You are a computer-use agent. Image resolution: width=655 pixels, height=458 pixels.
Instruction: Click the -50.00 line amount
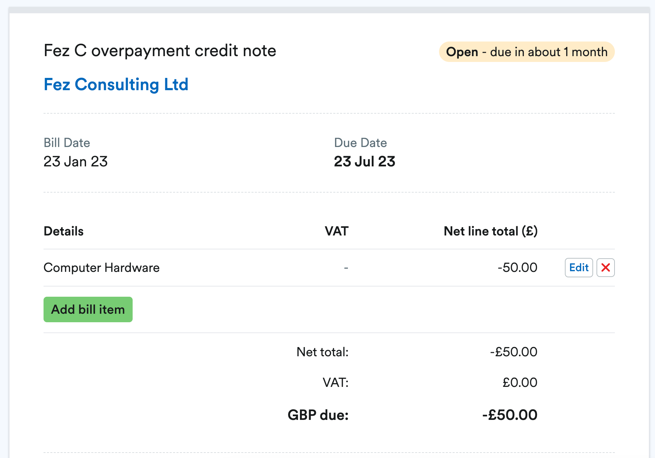click(x=518, y=267)
